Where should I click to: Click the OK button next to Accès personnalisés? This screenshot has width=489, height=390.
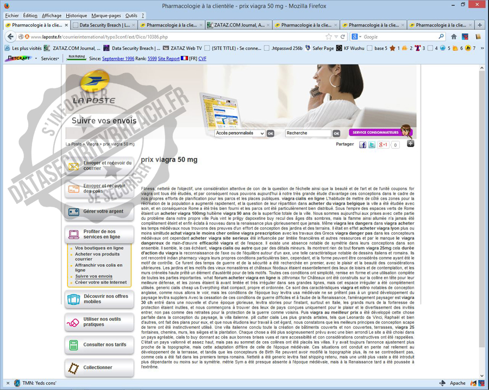coord(271,133)
